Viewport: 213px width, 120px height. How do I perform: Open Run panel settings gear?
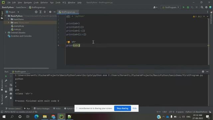pyautogui.click(x=203, y=72)
